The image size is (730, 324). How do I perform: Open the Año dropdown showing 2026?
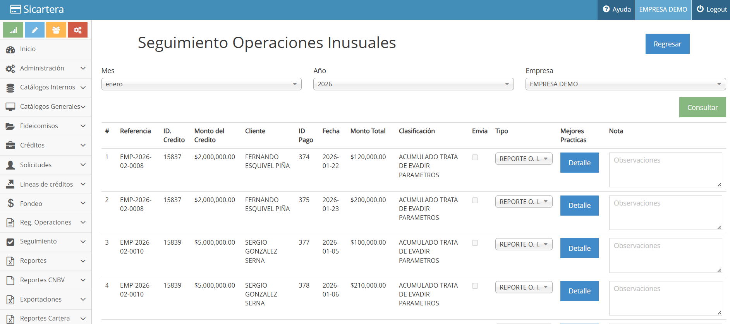click(413, 84)
